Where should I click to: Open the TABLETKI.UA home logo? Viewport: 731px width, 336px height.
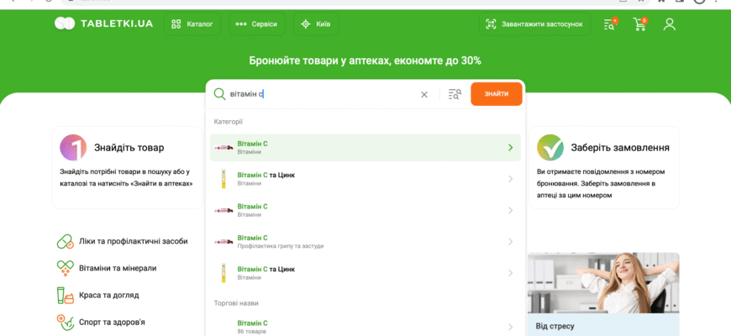103,24
